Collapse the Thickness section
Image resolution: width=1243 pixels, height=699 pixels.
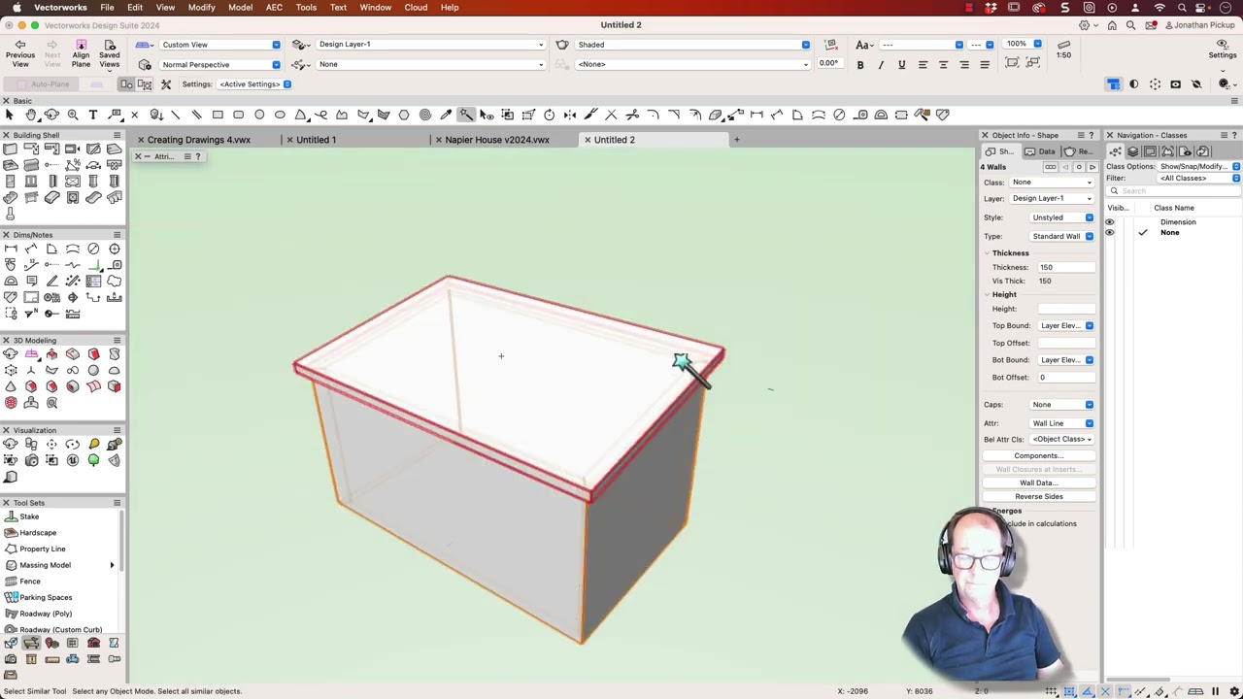click(x=987, y=253)
